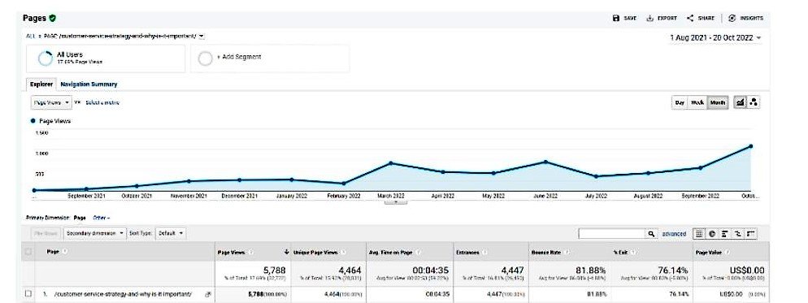Sort by the Bounce Rate column header
This screenshot has width=808, height=303.
pos(545,252)
